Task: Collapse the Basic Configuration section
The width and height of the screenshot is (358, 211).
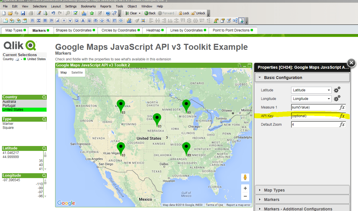Action: pos(302,78)
